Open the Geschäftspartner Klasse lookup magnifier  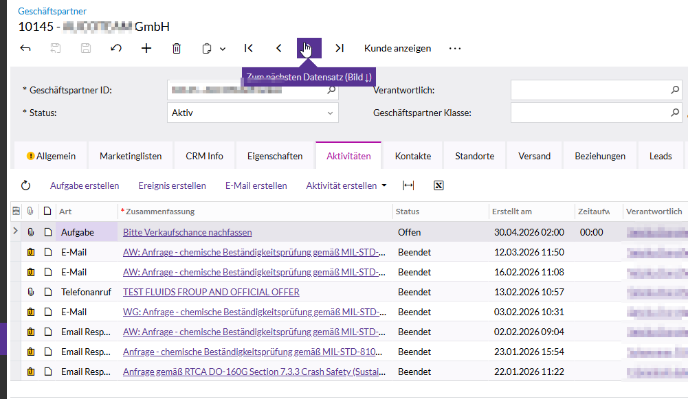(675, 113)
